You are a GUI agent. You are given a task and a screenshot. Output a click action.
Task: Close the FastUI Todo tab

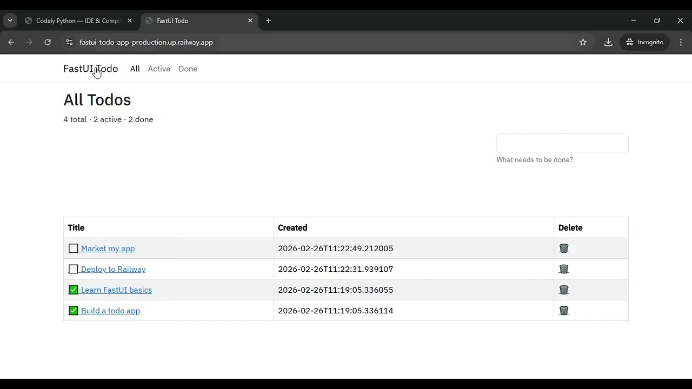250,21
